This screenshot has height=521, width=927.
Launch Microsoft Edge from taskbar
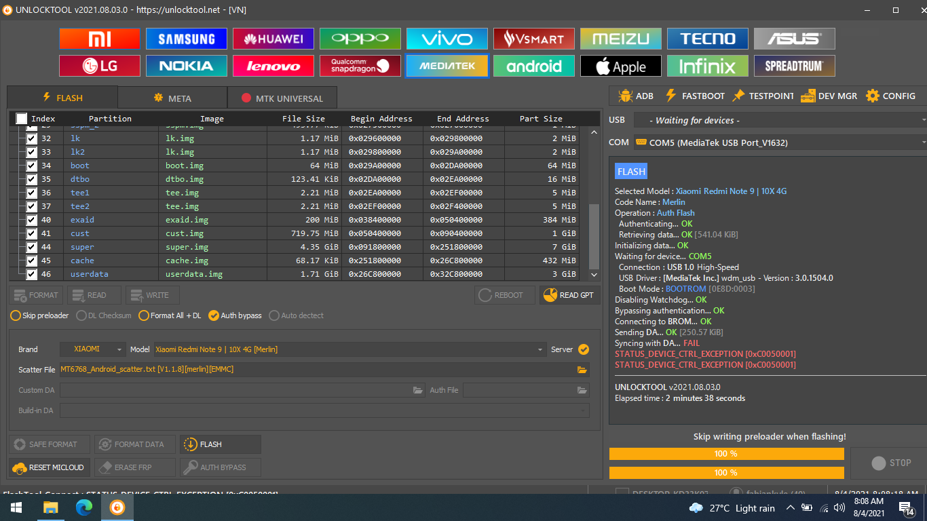point(84,507)
